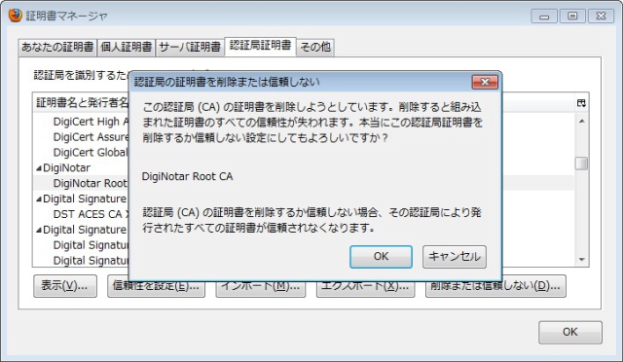623x362 pixels.
Task: Maximize the Certificate Manager window
Action: 572,16
